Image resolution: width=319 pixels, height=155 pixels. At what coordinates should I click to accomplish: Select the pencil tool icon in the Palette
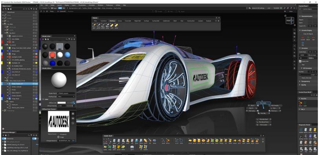coord(94,25)
